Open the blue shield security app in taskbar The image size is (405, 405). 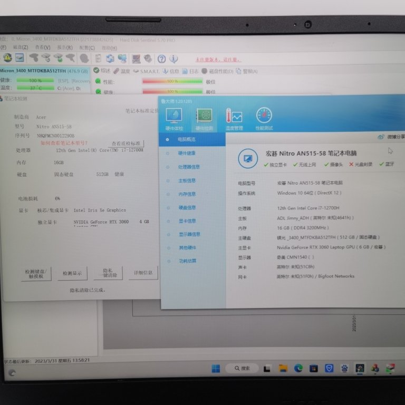(329, 368)
